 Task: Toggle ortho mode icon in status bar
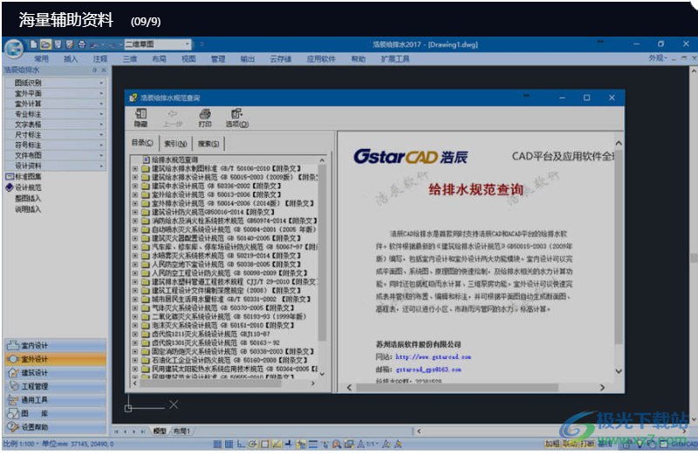coord(241,444)
